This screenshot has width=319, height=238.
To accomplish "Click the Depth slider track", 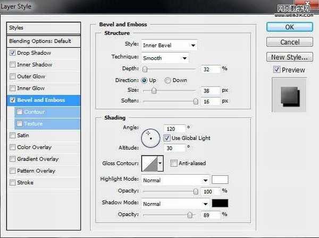I will tap(170, 69).
